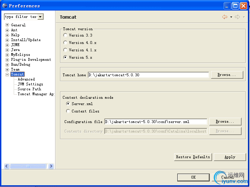Viewport: 250px width, 187px height.
Task: Select the Run/Debug preferences category
Action: (21, 65)
